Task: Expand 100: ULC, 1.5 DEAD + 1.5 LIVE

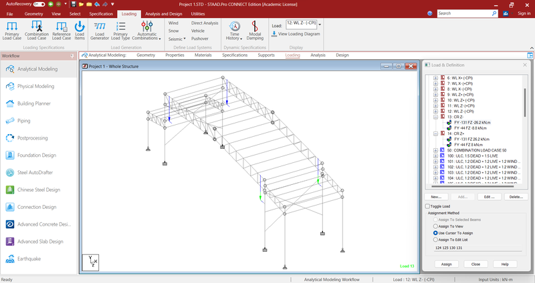Action: click(436, 156)
